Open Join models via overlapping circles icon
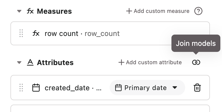 click(196, 62)
